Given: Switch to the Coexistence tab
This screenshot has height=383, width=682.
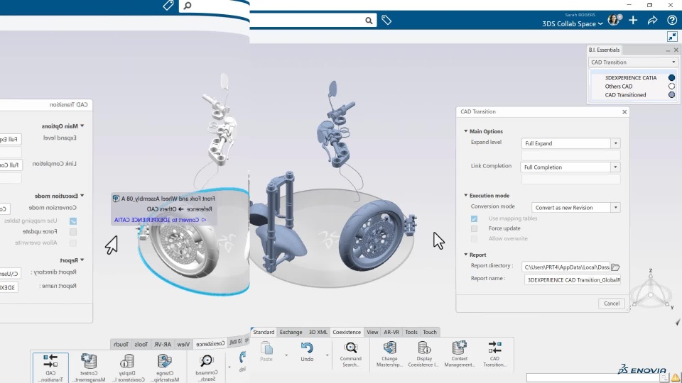Looking at the screenshot, I should pyautogui.click(x=347, y=332).
